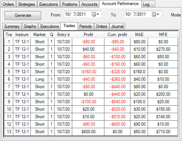Open the Accounts tab
Viewport: 182px width, 141px height.
click(89, 4)
